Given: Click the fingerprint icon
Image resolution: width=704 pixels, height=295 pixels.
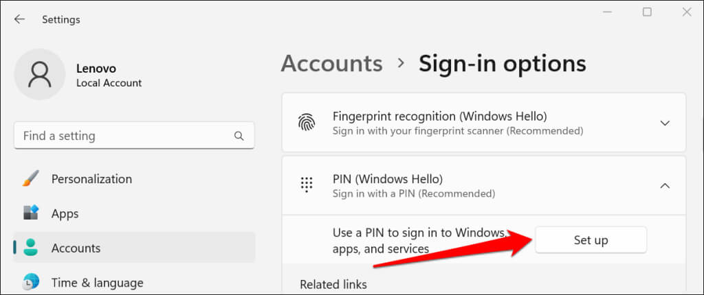Looking at the screenshot, I should pos(307,123).
